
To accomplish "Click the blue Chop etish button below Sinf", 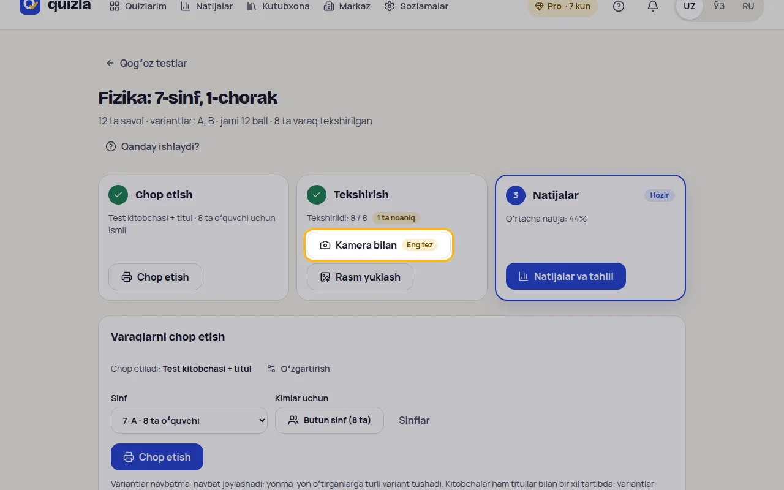I will tap(157, 457).
